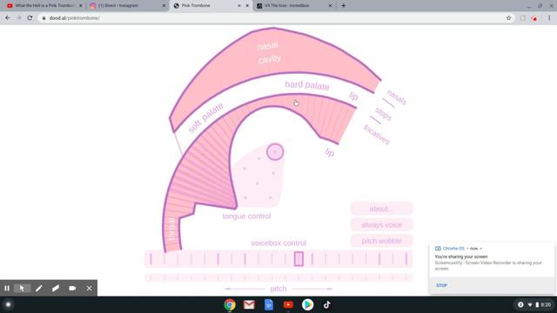Open a new browser tab

click(343, 6)
